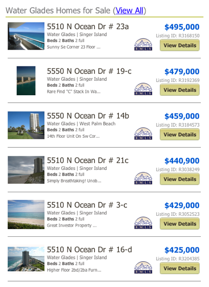Open the tall aerial photo for 19-c
Screen dimensions: 209x287
[x=26, y=81]
